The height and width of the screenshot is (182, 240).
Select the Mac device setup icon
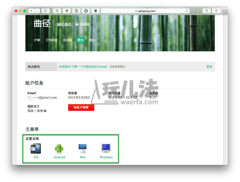coord(83,149)
